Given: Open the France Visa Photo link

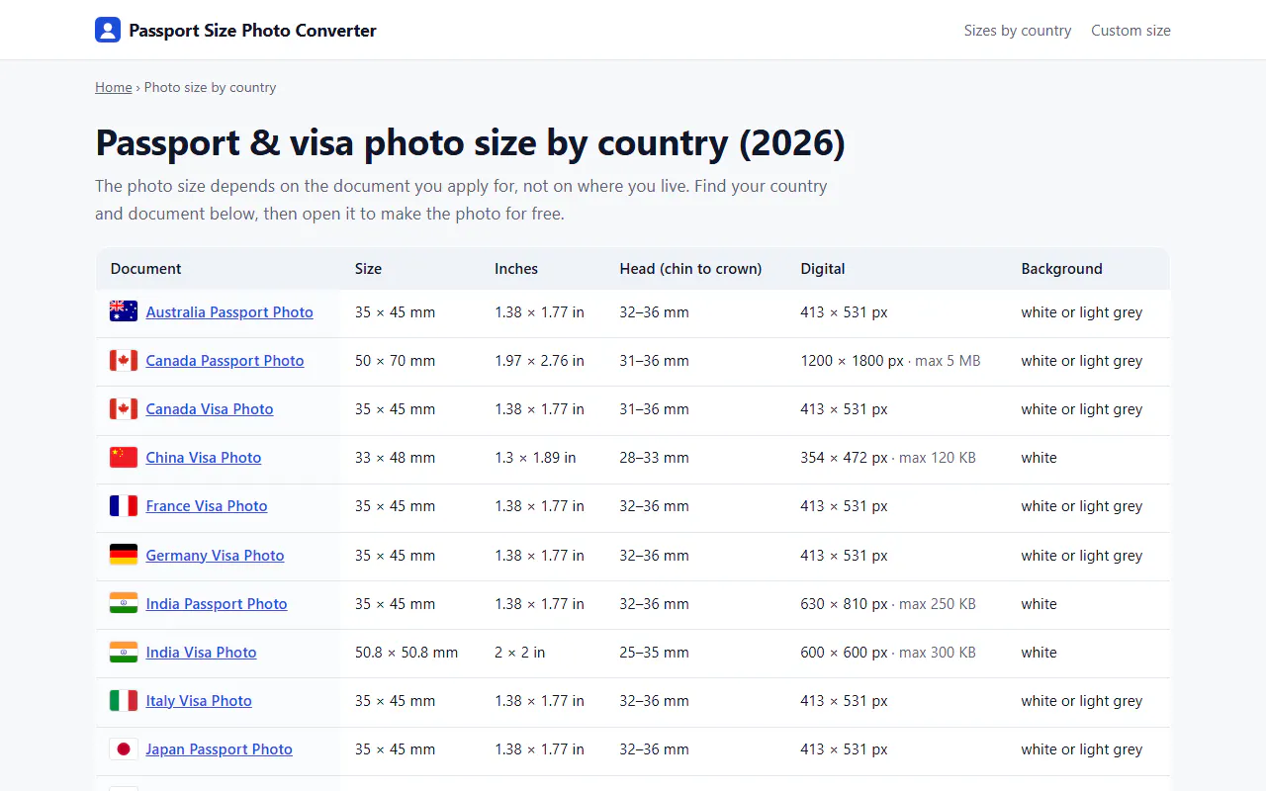Looking at the screenshot, I should [207, 505].
